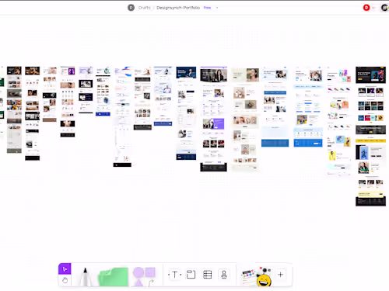Open the Drafts breadcrumb link
This screenshot has height=291, width=389.
[144, 8]
